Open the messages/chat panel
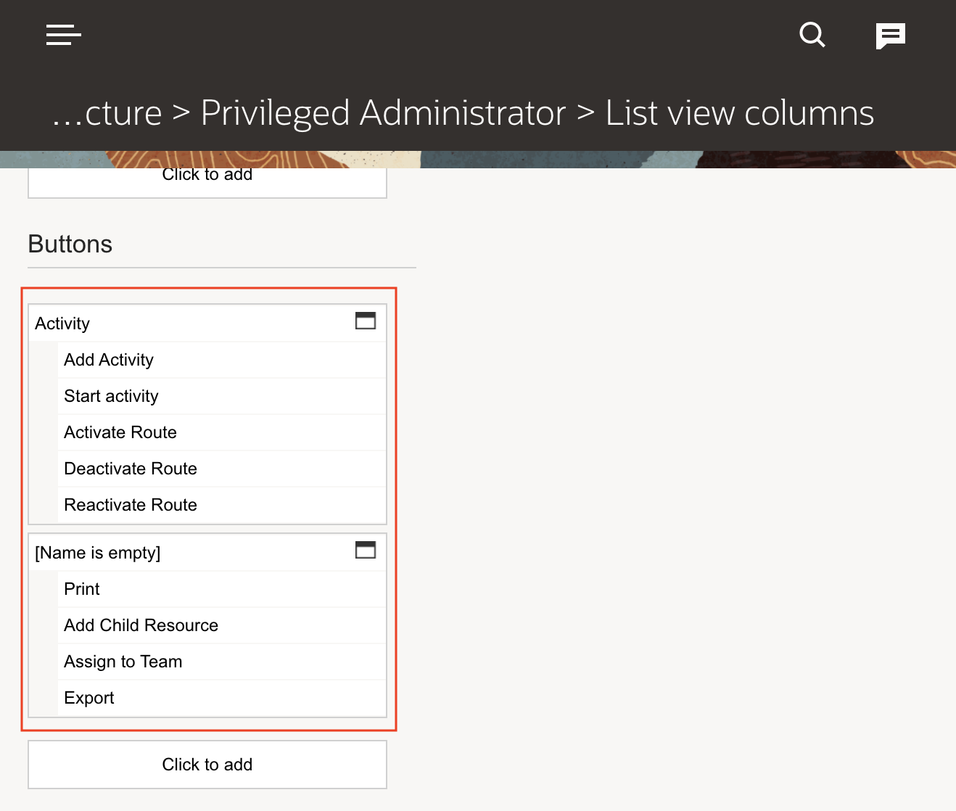956x811 pixels. tap(891, 35)
